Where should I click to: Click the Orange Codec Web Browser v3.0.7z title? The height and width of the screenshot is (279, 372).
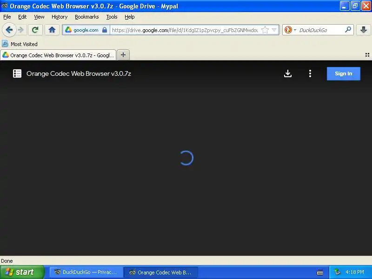tap(79, 73)
